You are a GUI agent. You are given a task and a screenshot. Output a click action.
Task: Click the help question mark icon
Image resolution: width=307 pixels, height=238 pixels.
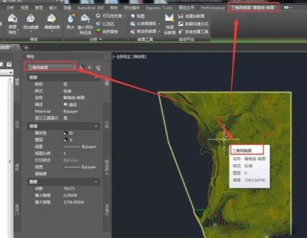9,64
